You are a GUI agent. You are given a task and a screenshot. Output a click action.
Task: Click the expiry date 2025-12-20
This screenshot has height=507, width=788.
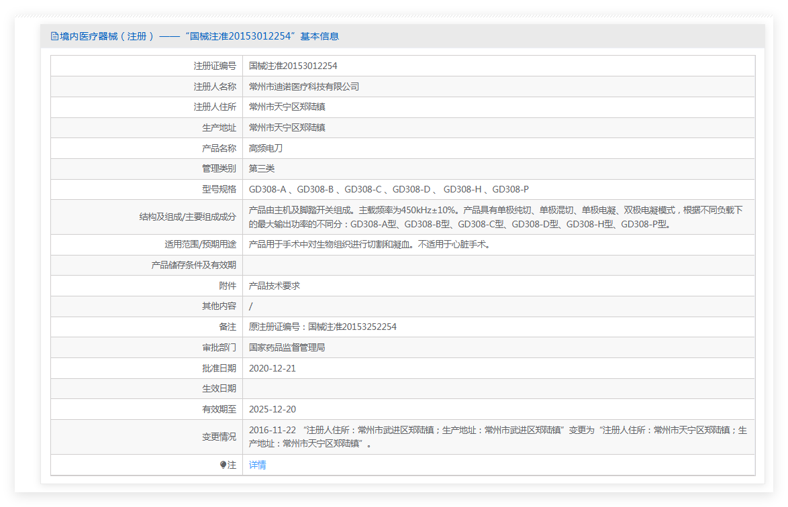point(272,409)
